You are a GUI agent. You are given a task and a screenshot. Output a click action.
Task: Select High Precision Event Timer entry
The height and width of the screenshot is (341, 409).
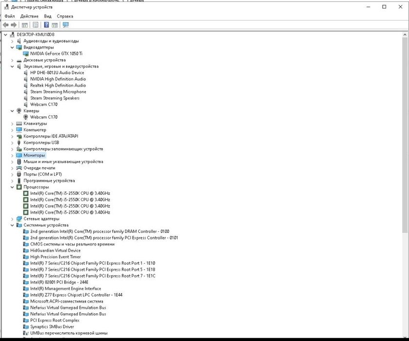(55, 257)
